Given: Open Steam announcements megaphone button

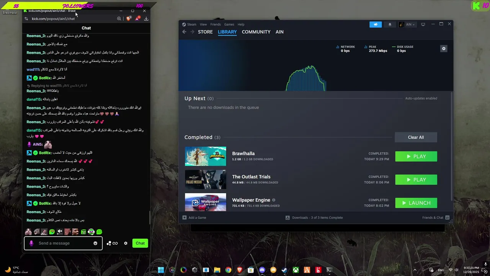Looking at the screenshot, I should pos(376,25).
